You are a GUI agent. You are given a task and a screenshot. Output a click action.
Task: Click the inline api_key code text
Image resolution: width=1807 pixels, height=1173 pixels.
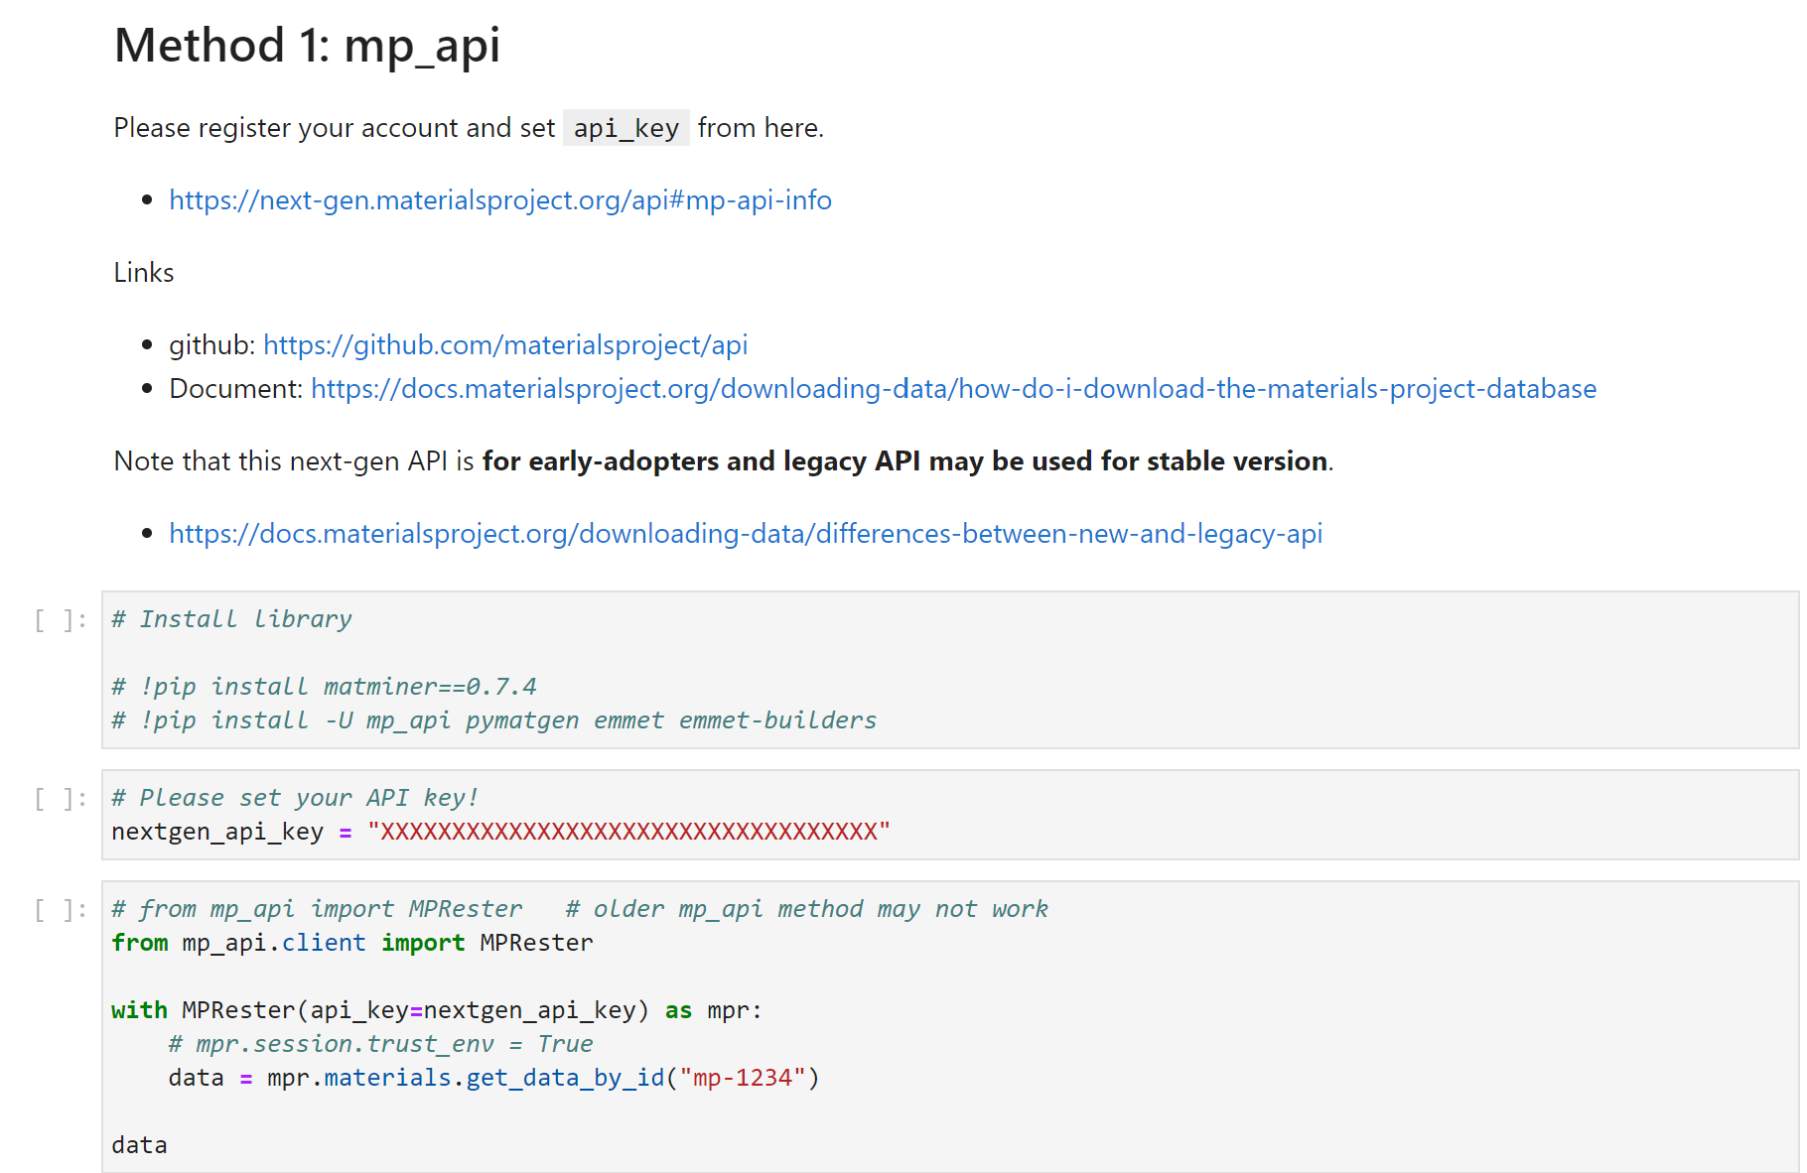click(625, 129)
